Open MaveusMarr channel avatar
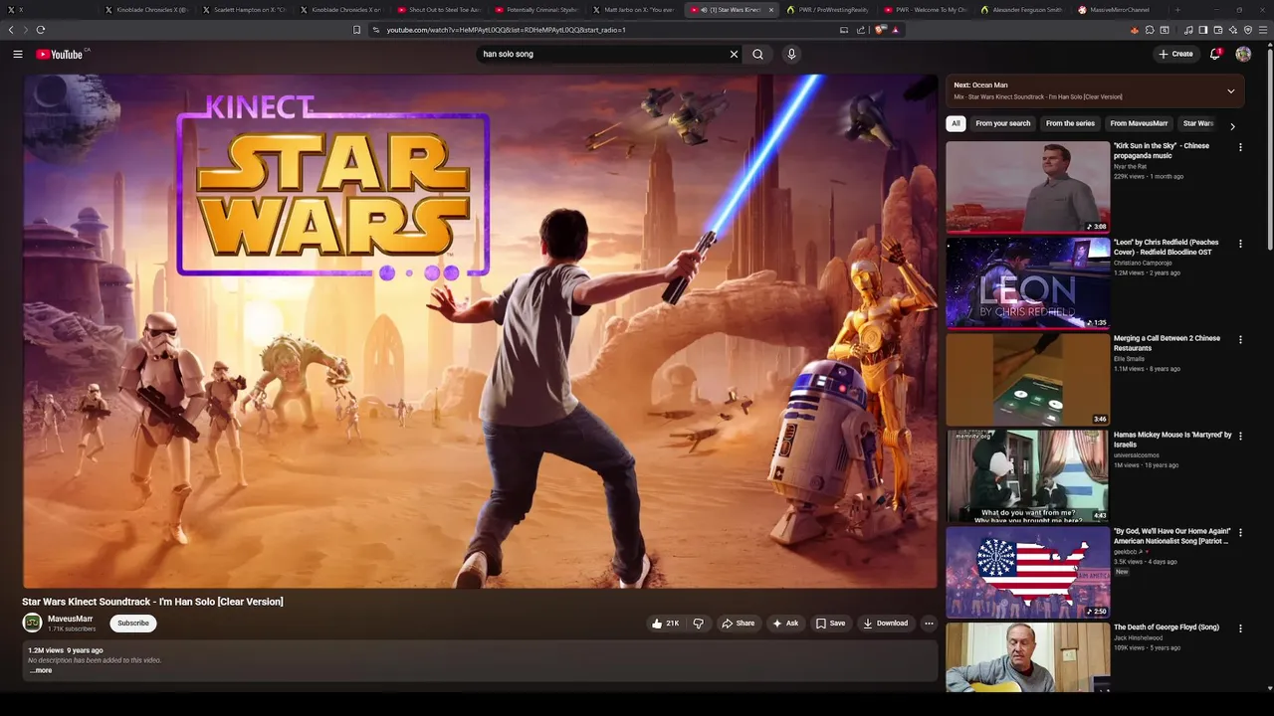1274x716 pixels. (32, 623)
